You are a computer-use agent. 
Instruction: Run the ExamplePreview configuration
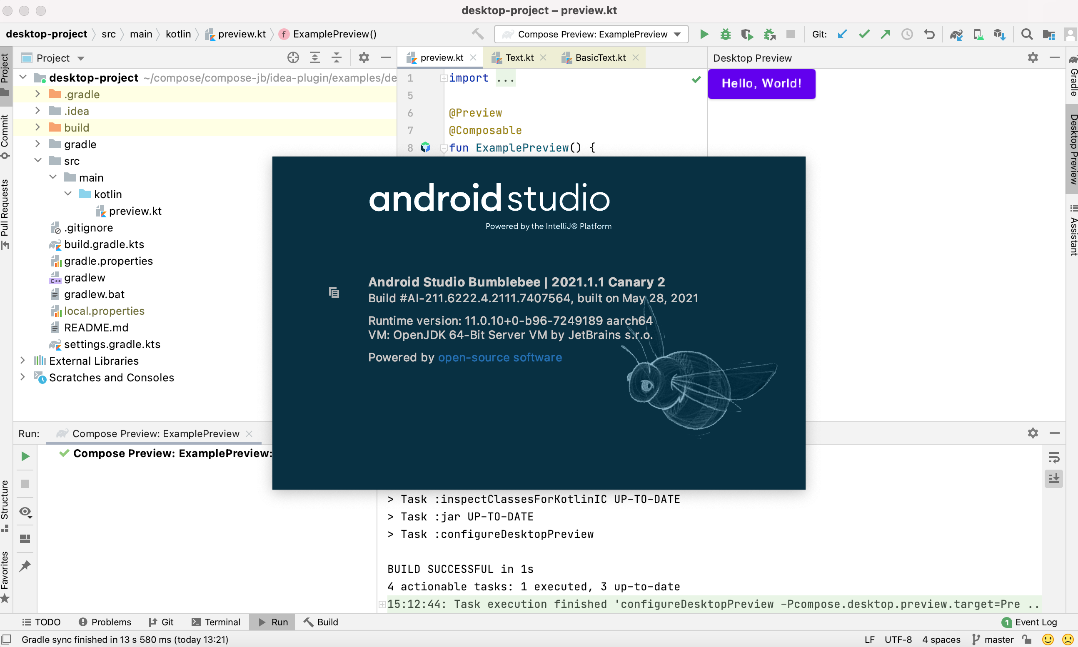point(704,34)
